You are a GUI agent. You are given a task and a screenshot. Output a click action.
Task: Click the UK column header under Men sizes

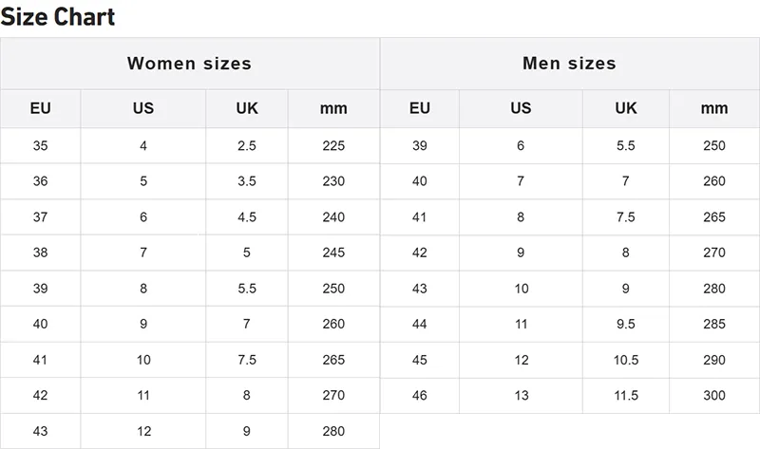tap(625, 108)
